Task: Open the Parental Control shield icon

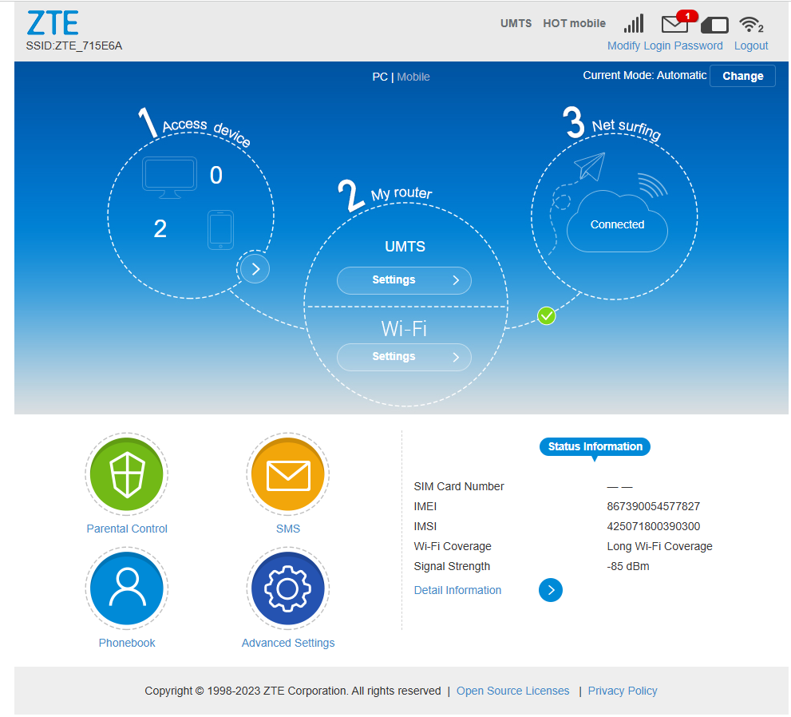Action: 127,474
